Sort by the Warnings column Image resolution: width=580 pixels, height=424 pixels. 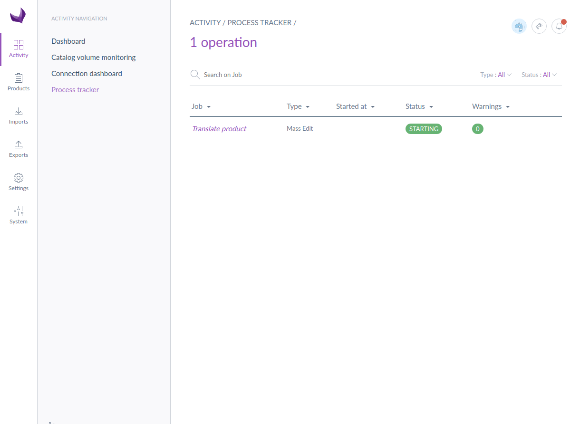[490, 106]
